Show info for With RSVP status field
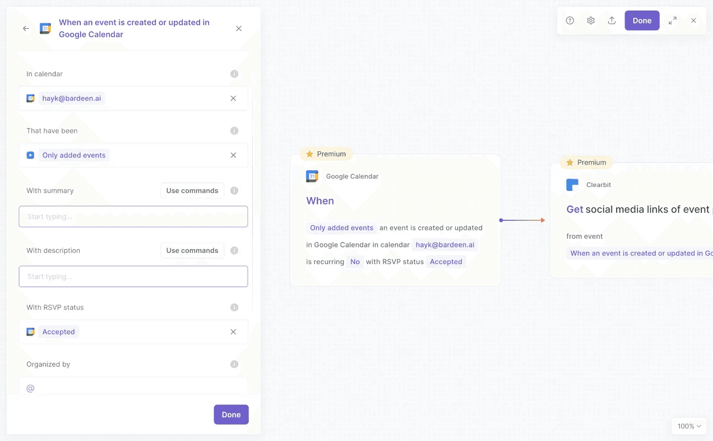 click(x=234, y=307)
